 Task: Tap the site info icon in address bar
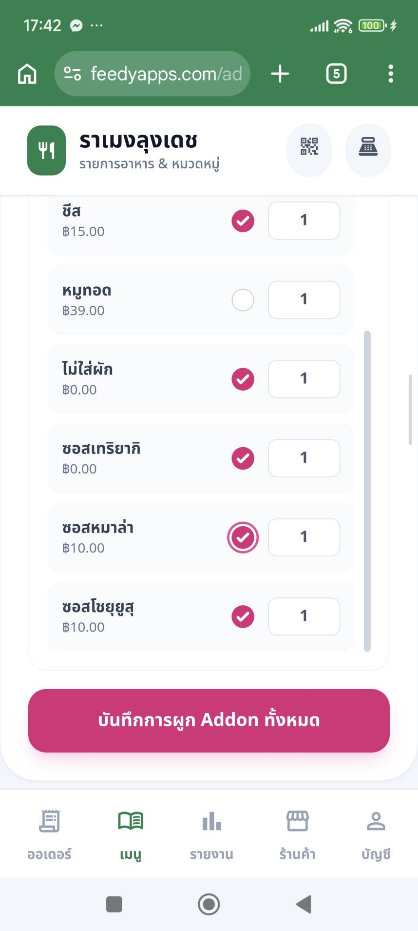pyautogui.click(x=73, y=74)
